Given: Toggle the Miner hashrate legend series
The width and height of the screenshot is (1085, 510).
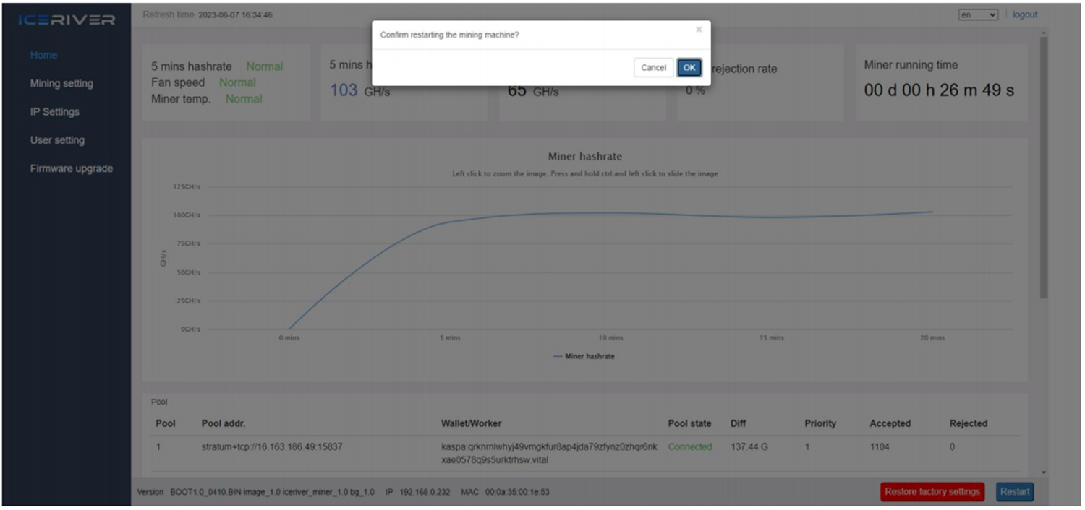Looking at the screenshot, I should coord(584,356).
